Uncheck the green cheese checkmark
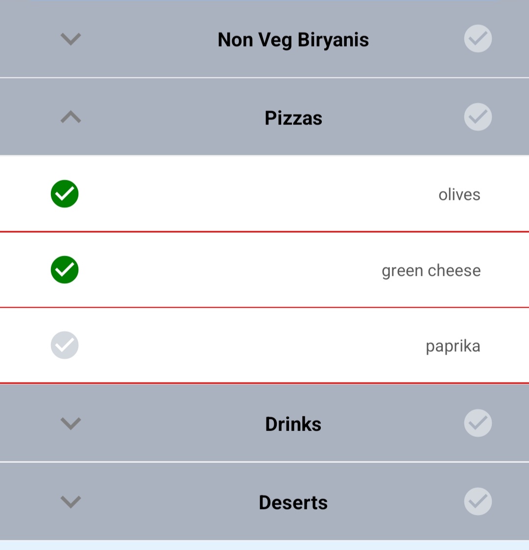 coord(65,270)
